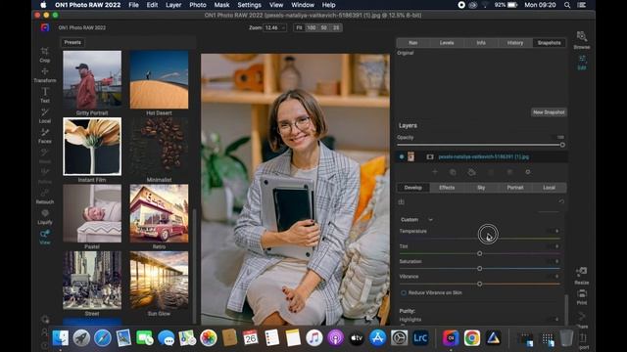Click the layer Opacity slider handle

[562, 145]
